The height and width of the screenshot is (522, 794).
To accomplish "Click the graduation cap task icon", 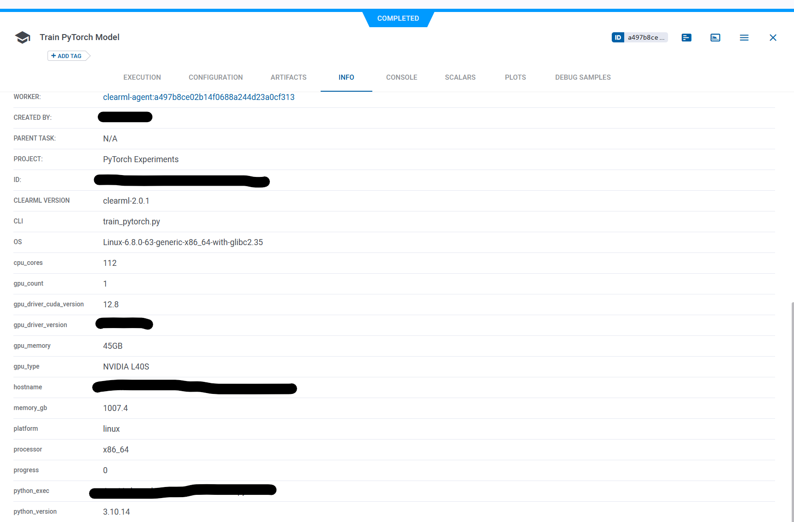I will point(22,37).
